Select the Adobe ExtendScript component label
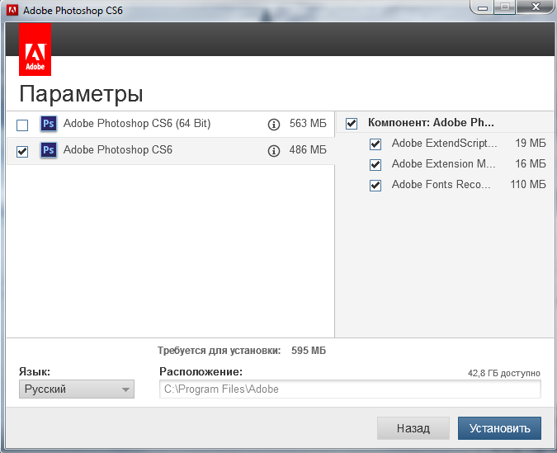Viewport: 557px width, 453px height. coord(444,144)
